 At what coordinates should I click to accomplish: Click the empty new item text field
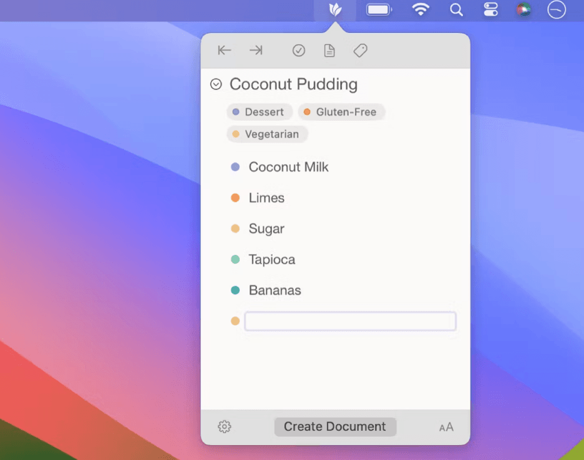coord(350,322)
